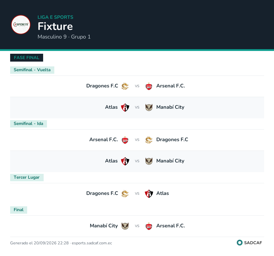Viewport: 274px width, 256px height.
Task: Click Manabí City crest in Semifinal Vuelta
Action: pos(149,107)
